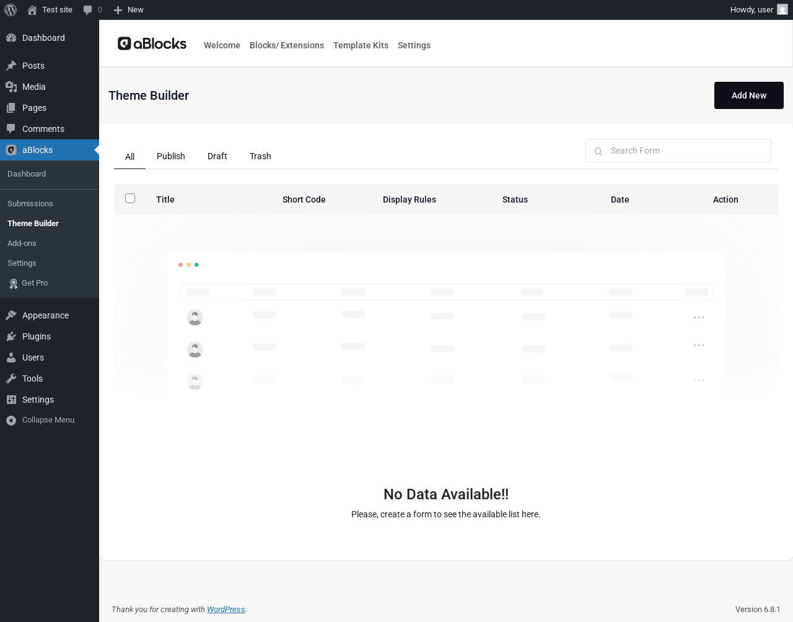Screen dimensions: 793x622
Task: Click the Pages icon in sidebar
Action: point(11,108)
